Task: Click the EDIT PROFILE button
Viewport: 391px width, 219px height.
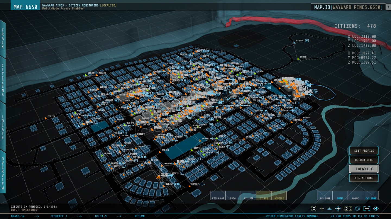Action: coord(364,151)
